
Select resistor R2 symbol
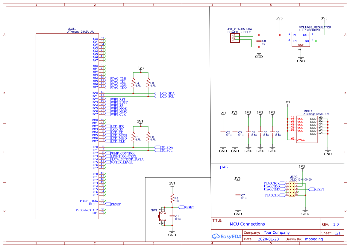pyautogui.click(x=148, y=137)
